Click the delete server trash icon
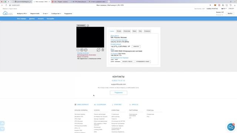The width and height of the screenshot is (237, 133). point(103,50)
